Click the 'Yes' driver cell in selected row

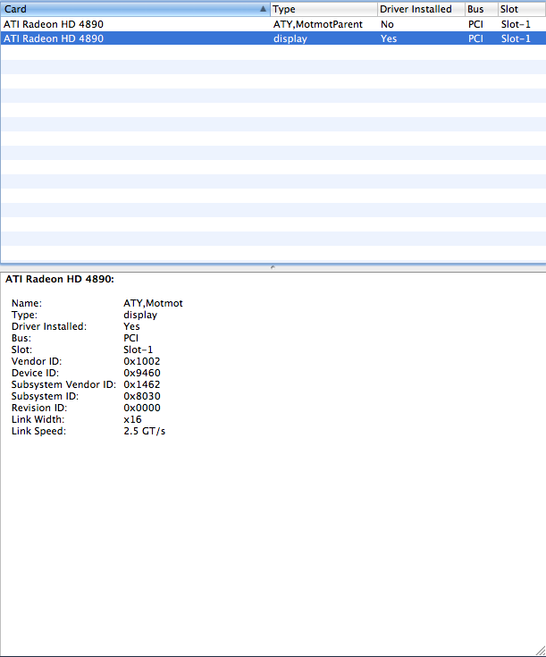click(389, 38)
